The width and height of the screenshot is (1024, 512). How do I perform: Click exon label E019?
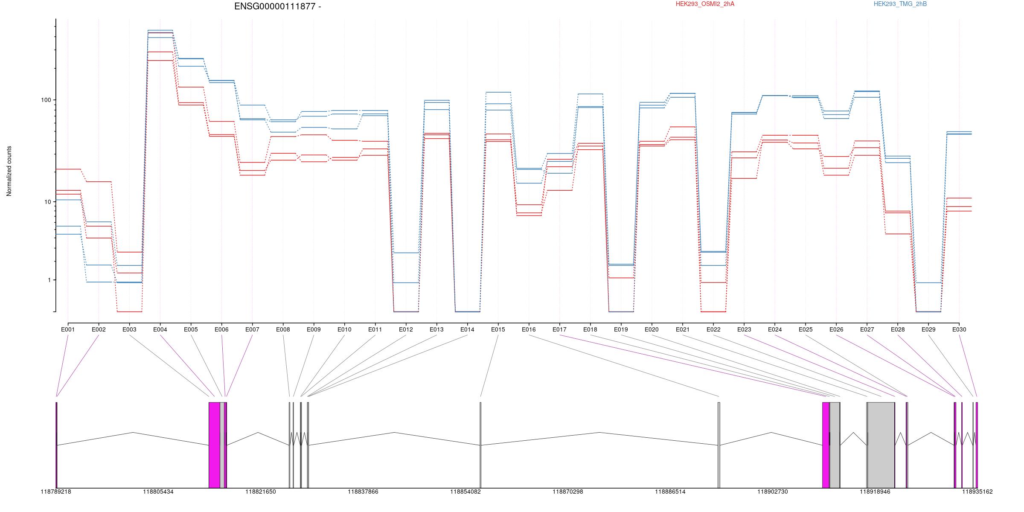(621, 329)
